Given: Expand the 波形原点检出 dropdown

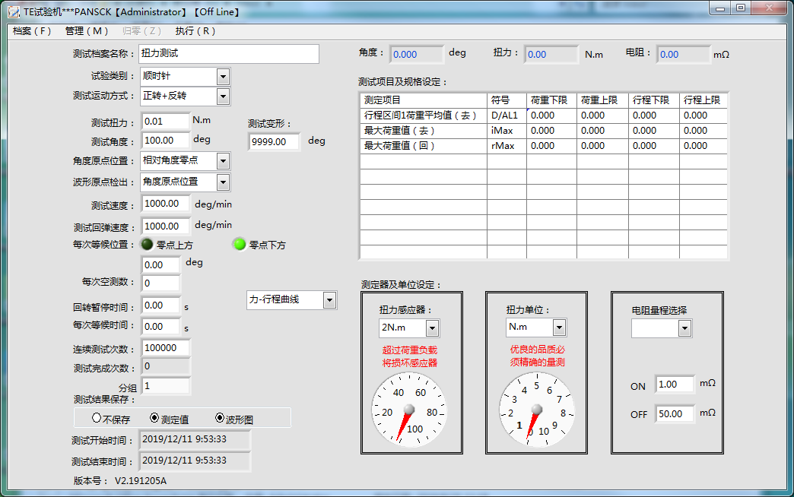Looking at the screenshot, I should [x=223, y=182].
